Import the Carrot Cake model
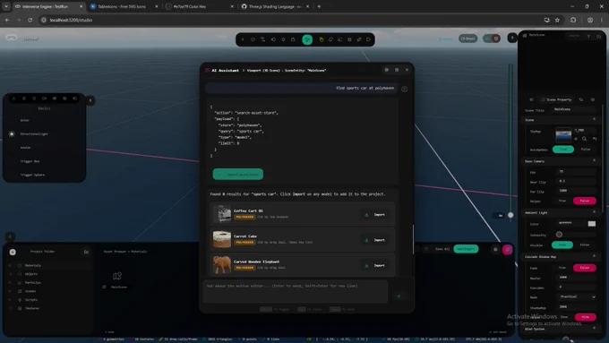Viewport: 609px width, 343px height. coord(374,240)
